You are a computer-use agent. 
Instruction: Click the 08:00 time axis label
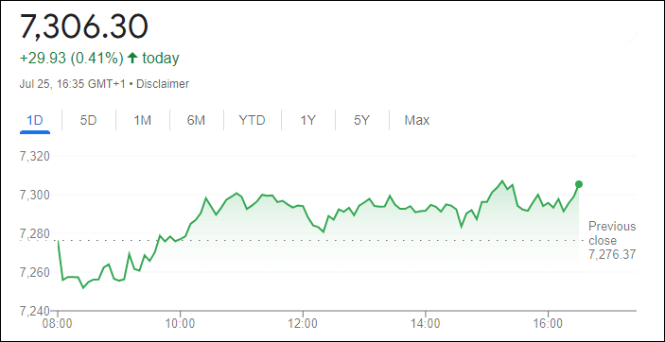point(58,325)
